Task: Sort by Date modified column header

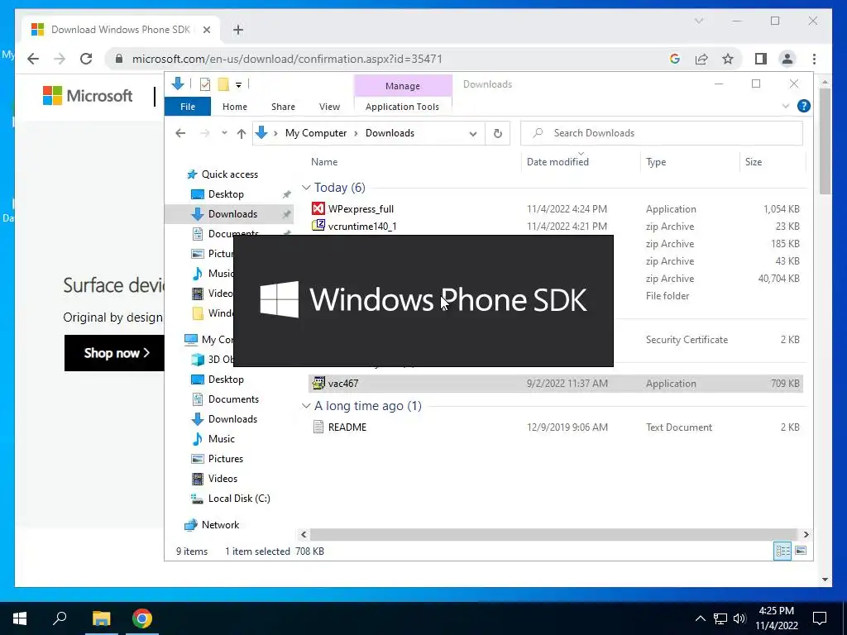Action: tap(557, 161)
